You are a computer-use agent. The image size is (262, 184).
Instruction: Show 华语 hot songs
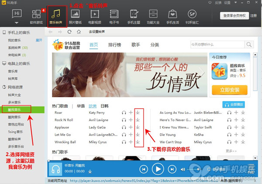tap(81, 106)
